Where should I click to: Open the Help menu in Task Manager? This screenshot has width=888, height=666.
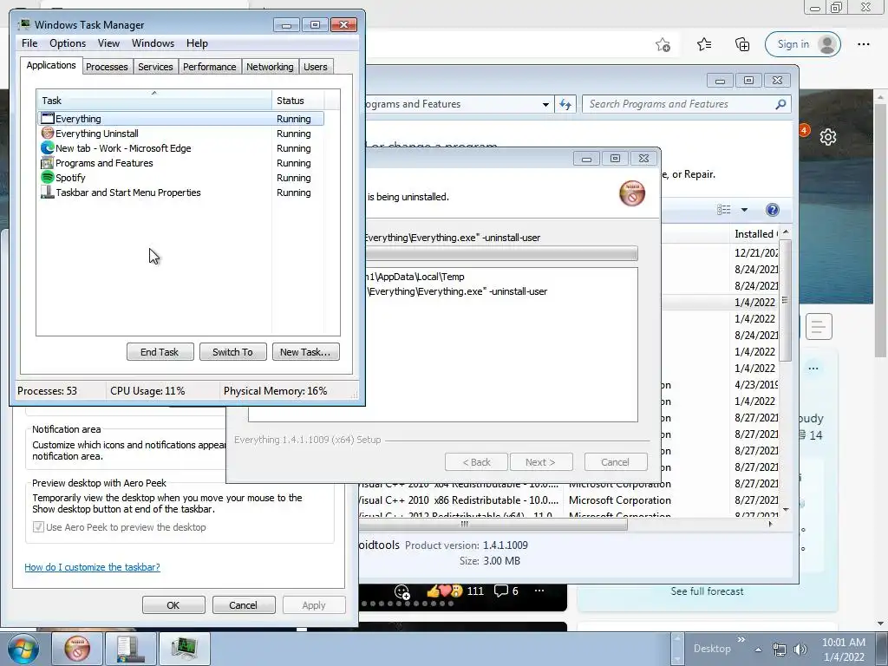click(197, 43)
